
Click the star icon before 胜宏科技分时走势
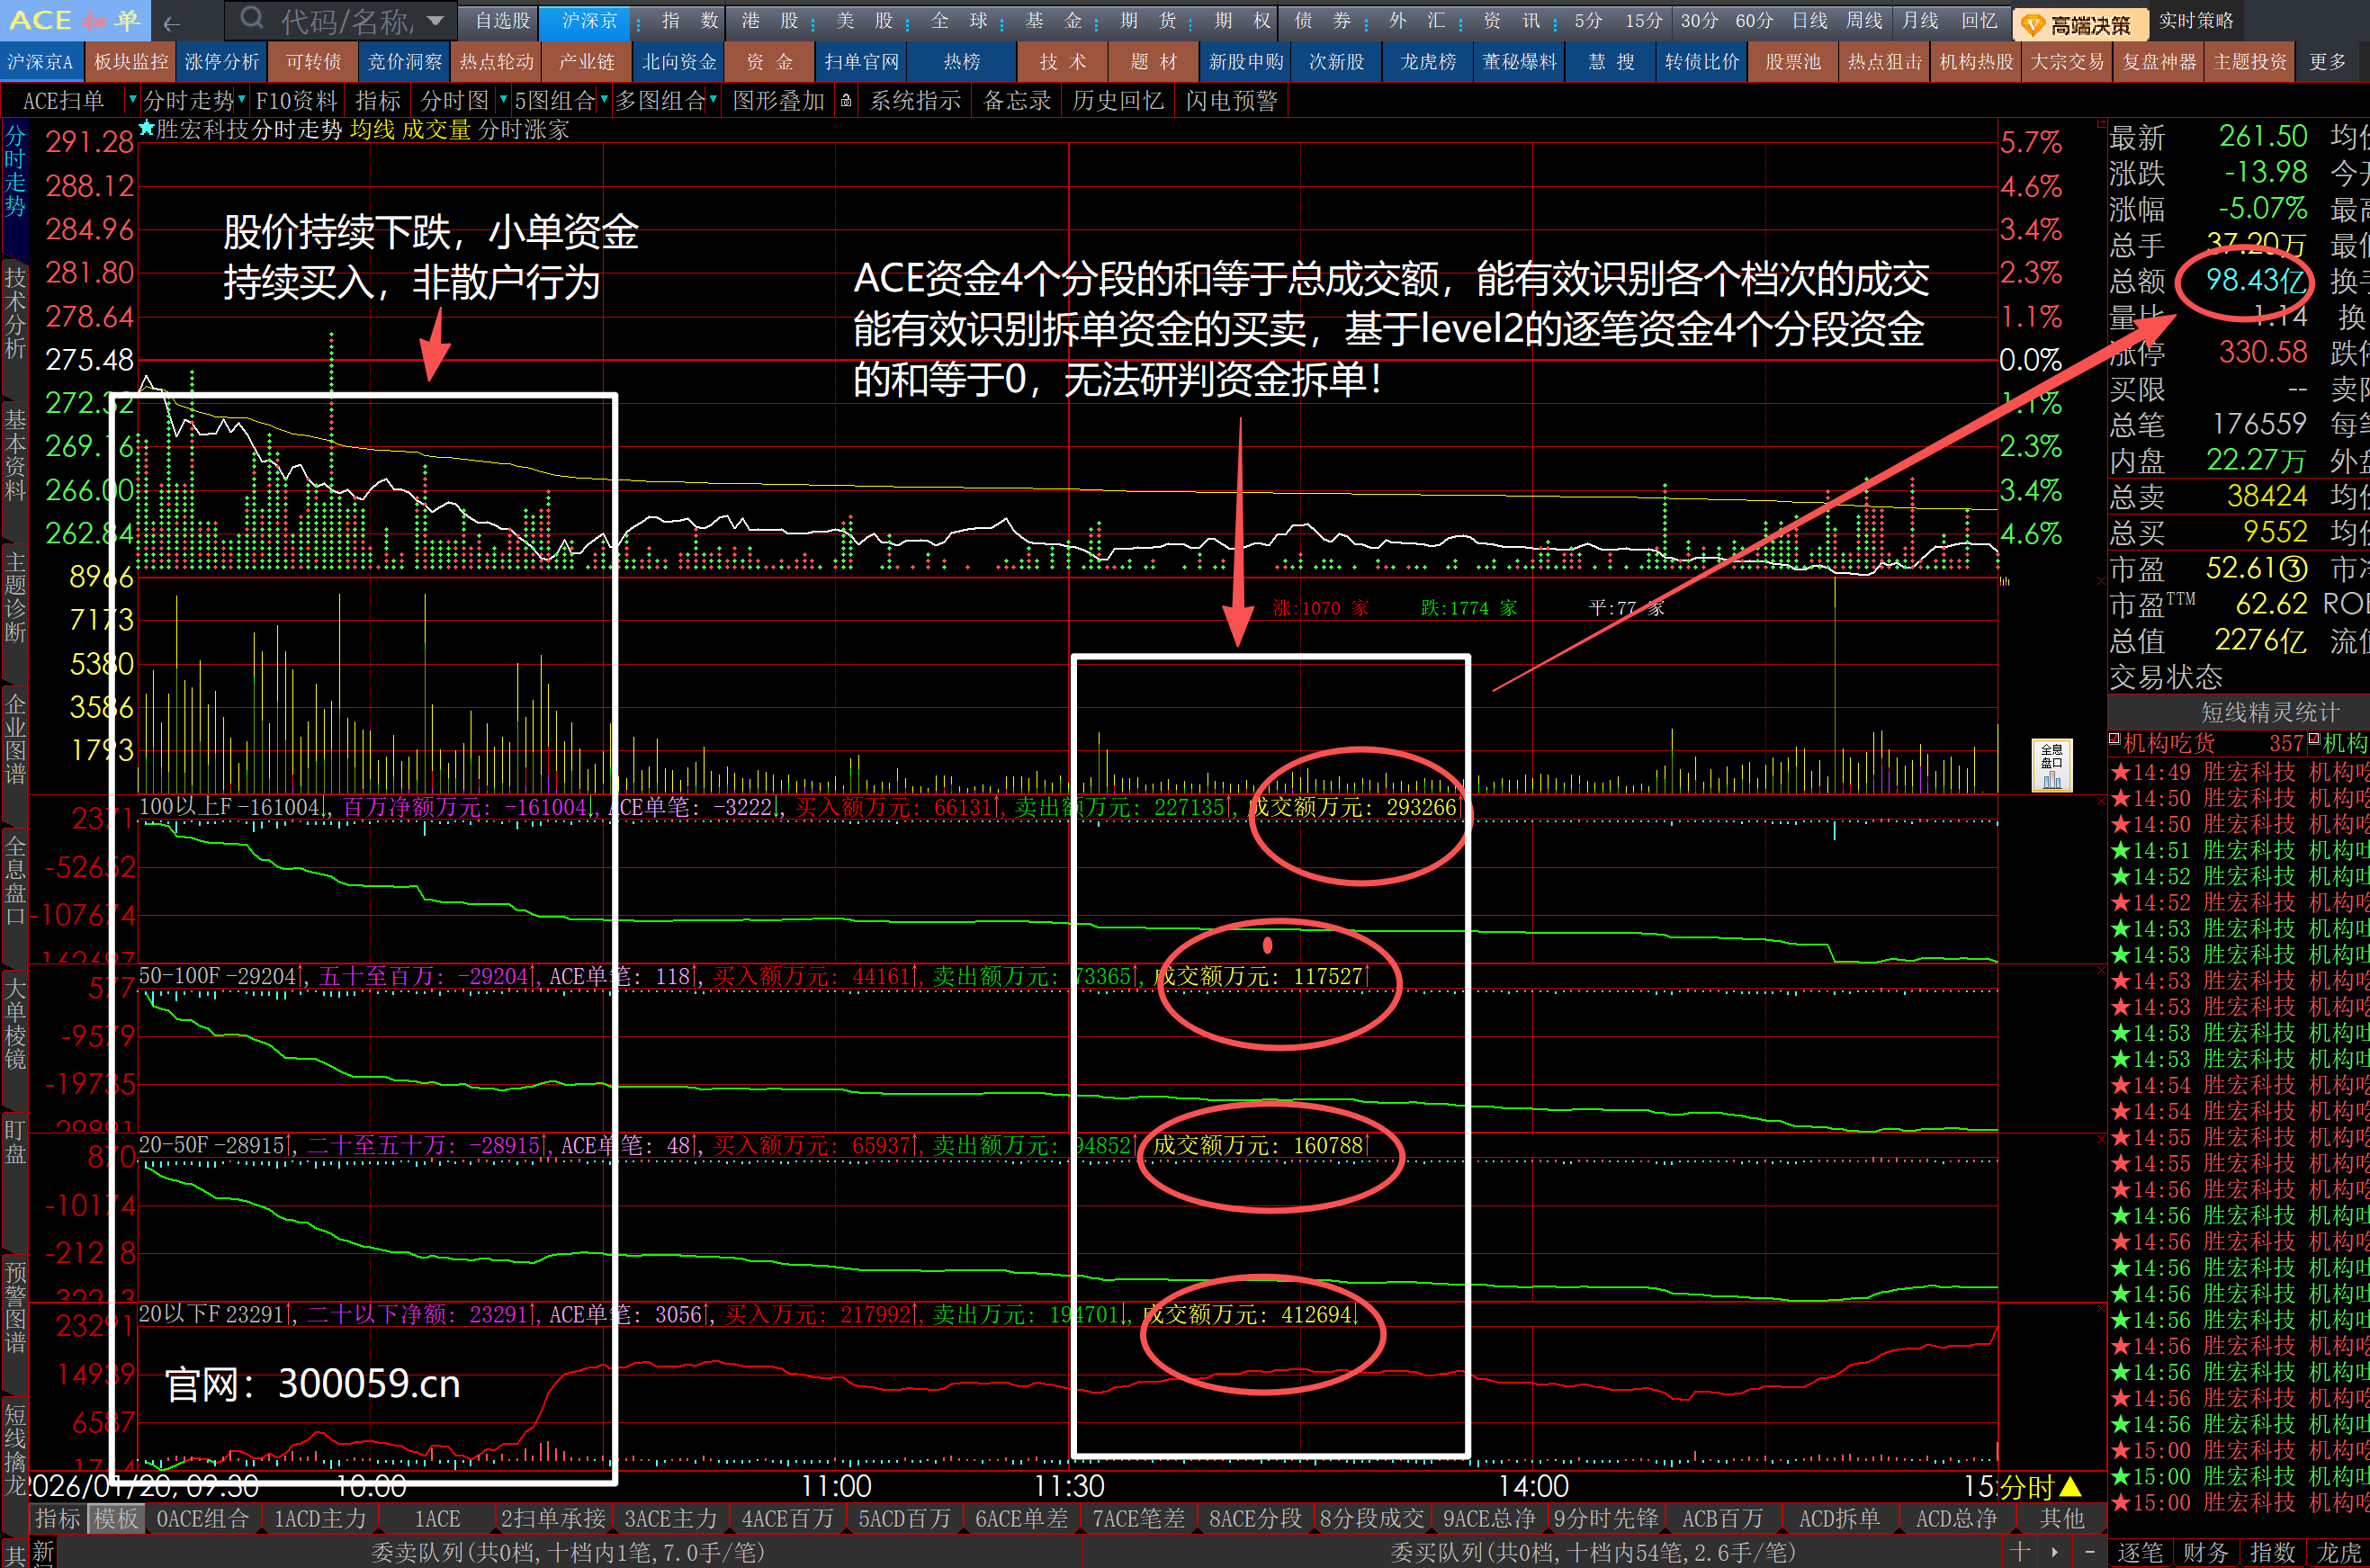coord(146,128)
